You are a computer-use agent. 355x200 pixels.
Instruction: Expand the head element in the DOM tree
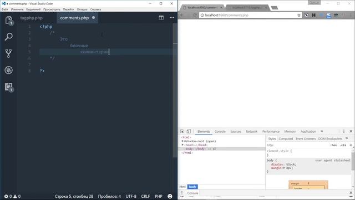(182, 145)
